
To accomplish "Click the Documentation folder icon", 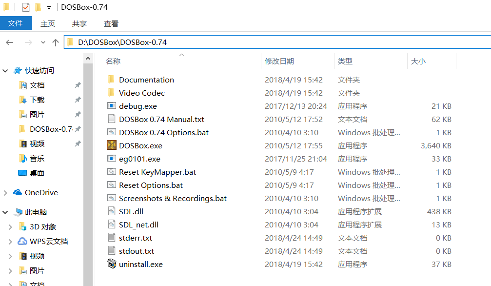I will pos(111,80).
